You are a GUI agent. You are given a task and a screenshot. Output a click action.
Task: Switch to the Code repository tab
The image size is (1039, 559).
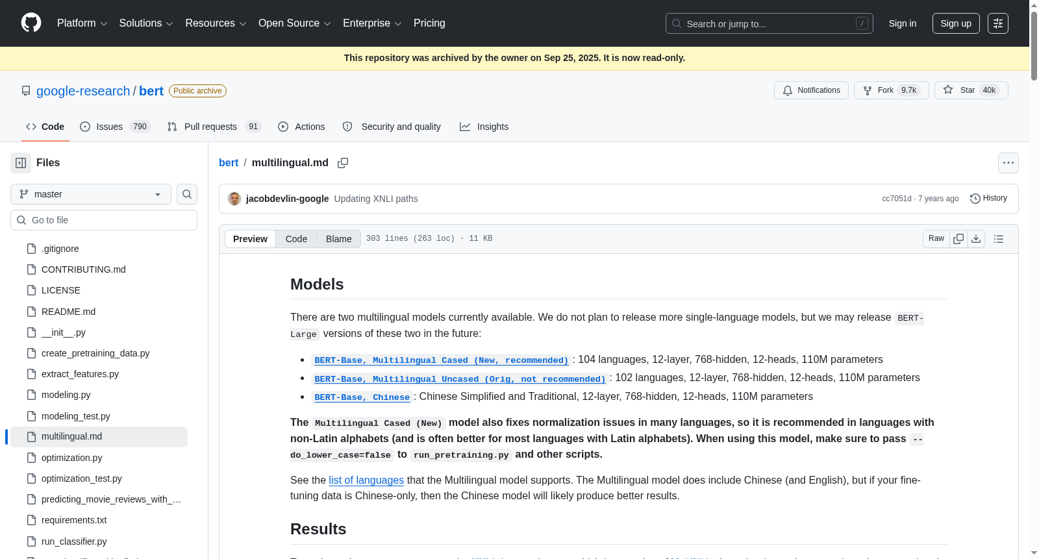(45, 127)
